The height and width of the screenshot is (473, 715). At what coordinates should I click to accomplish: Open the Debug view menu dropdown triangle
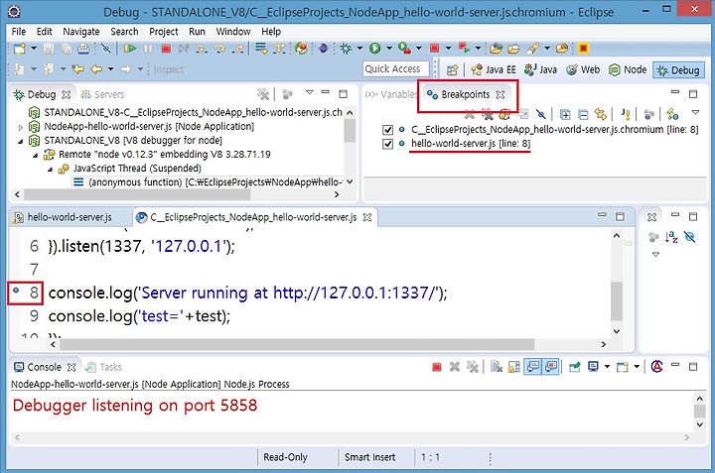click(310, 92)
